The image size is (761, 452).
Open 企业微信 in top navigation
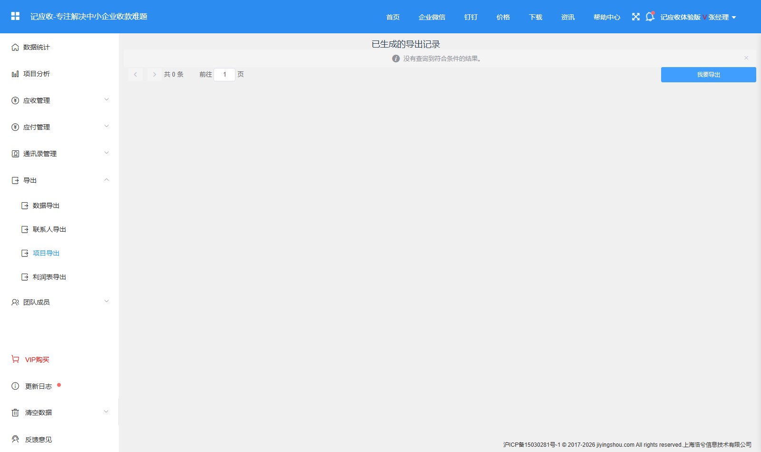432,17
